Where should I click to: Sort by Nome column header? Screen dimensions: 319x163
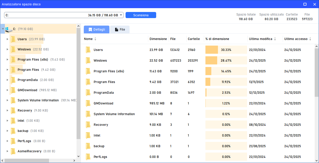pyautogui.click(x=90, y=39)
